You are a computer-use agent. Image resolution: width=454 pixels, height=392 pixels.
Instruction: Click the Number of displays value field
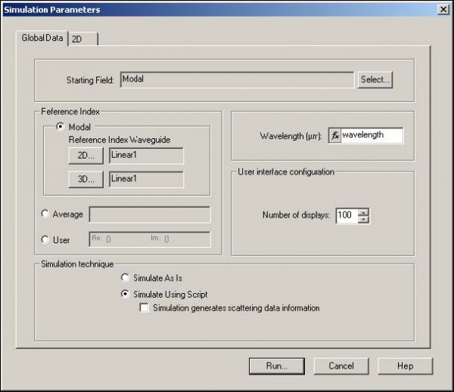point(347,215)
